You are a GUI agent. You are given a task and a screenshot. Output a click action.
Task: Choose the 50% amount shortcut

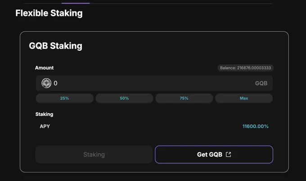pos(124,98)
